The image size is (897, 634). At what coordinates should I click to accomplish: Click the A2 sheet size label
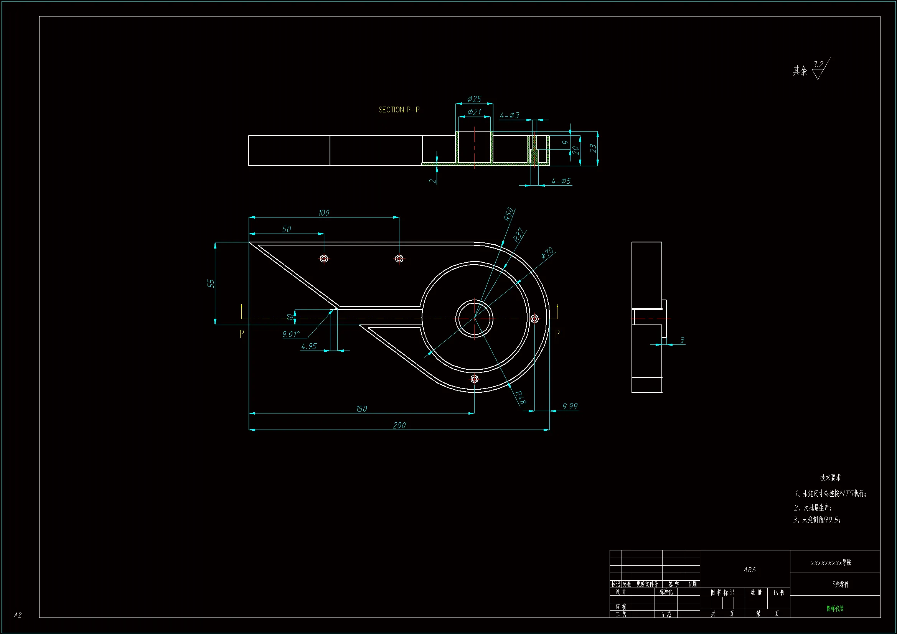tap(18, 615)
